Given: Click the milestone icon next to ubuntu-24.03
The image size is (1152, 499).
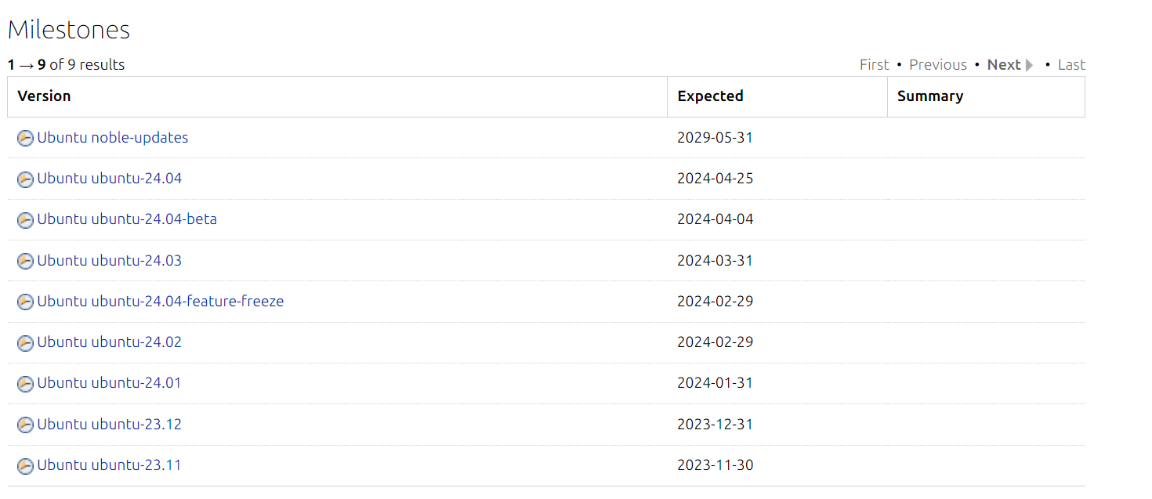Looking at the screenshot, I should point(25,261).
